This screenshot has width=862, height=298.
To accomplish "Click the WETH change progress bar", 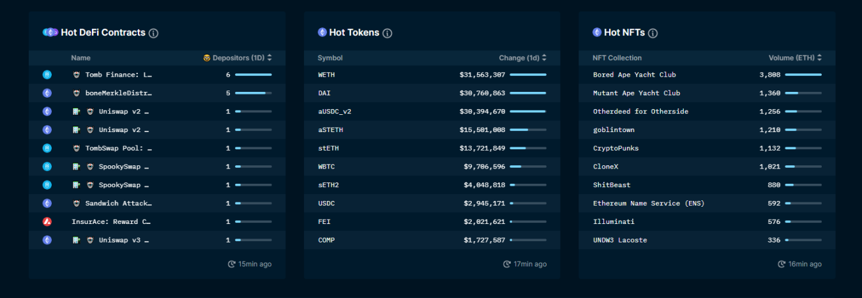I will coord(527,75).
